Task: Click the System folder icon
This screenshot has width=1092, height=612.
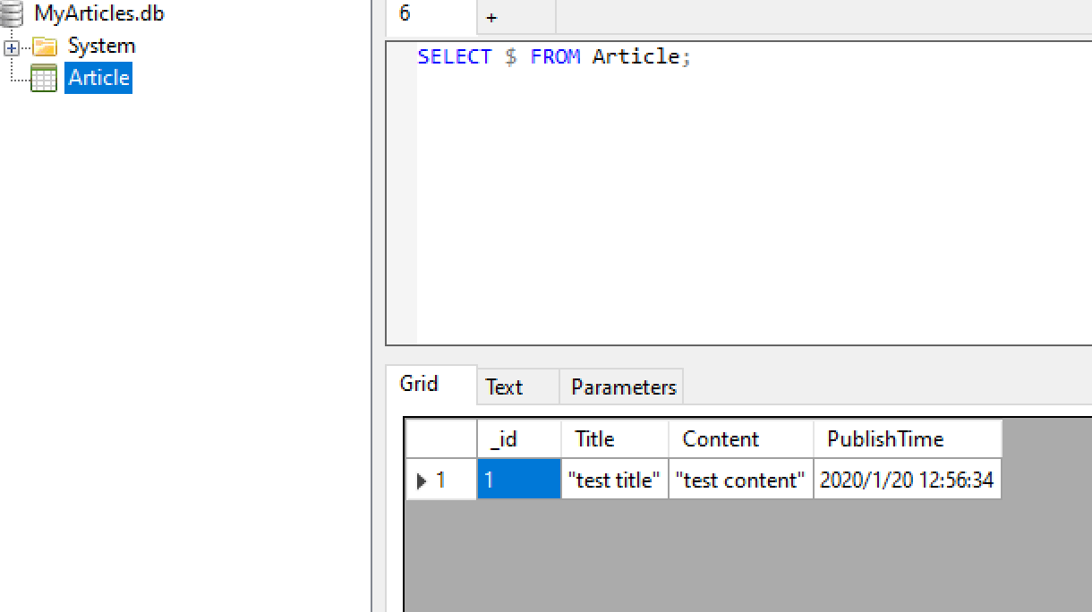Action: (45, 47)
